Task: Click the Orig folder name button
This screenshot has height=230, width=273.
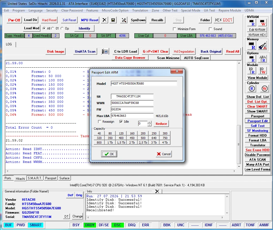Action: click(79, 195)
